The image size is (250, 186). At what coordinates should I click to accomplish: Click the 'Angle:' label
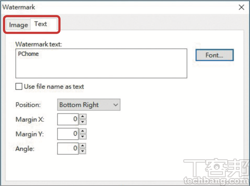pos(25,149)
